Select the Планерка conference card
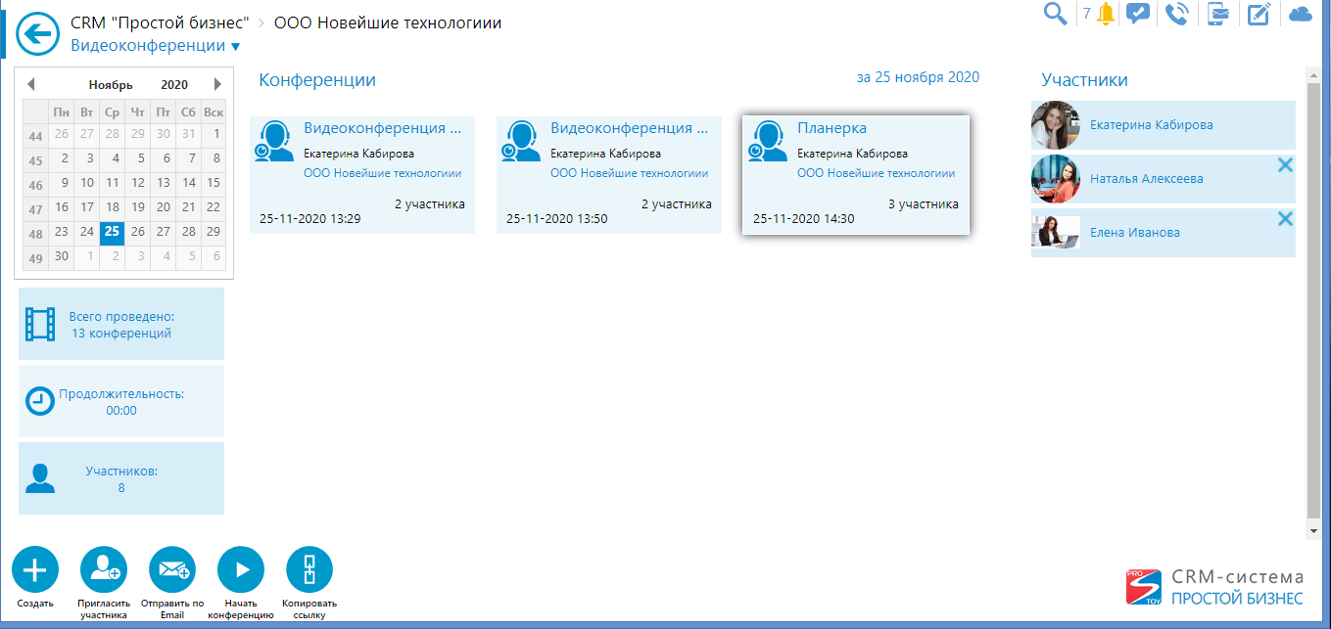The width and height of the screenshot is (1331, 629). point(855,175)
